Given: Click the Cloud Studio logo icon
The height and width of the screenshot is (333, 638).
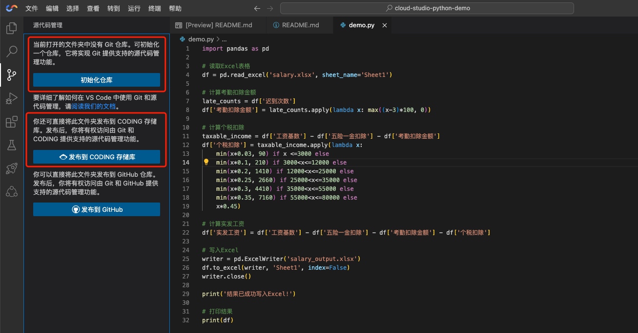Looking at the screenshot, I should pos(11,8).
